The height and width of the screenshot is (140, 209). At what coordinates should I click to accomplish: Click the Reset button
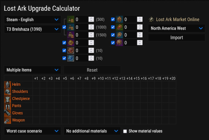pyautogui.click(x=92, y=70)
